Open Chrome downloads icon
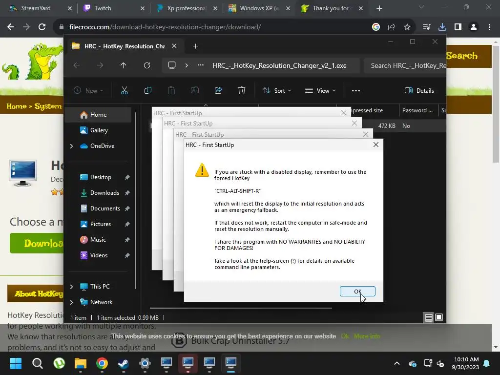Image resolution: width=500 pixels, height=375 pixels. 442,27
